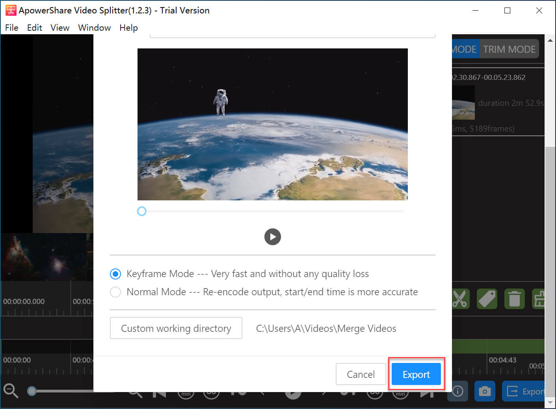Click the trash delete segment icon
This screenshot has width=556, height=409.
[514, 299]
